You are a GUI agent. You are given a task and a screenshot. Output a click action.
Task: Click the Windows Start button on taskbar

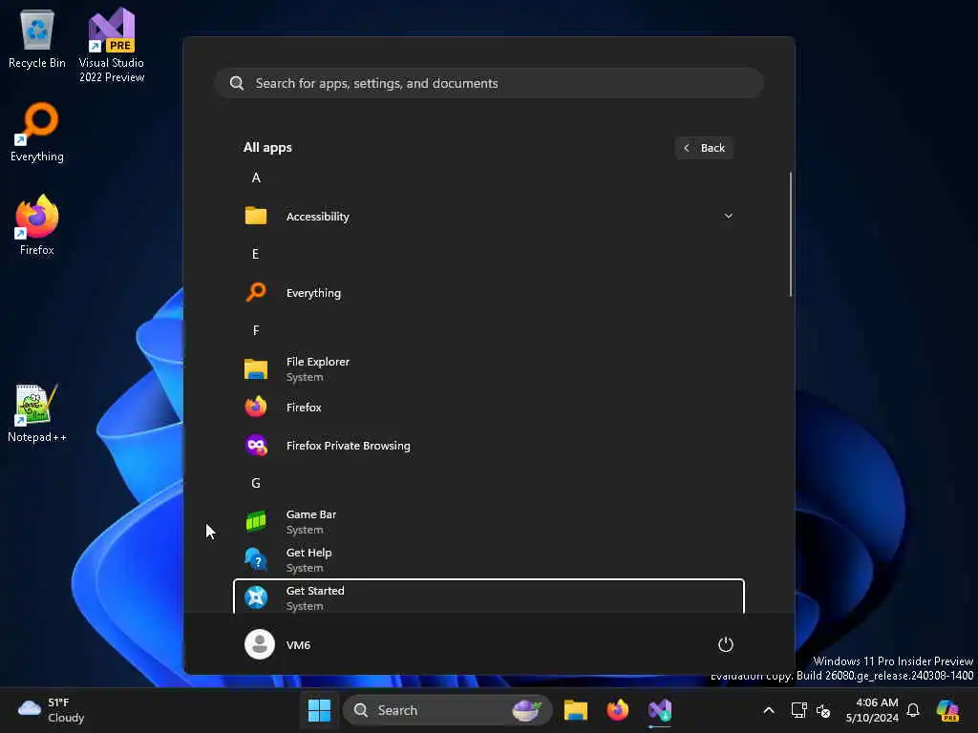pos(319,710)
